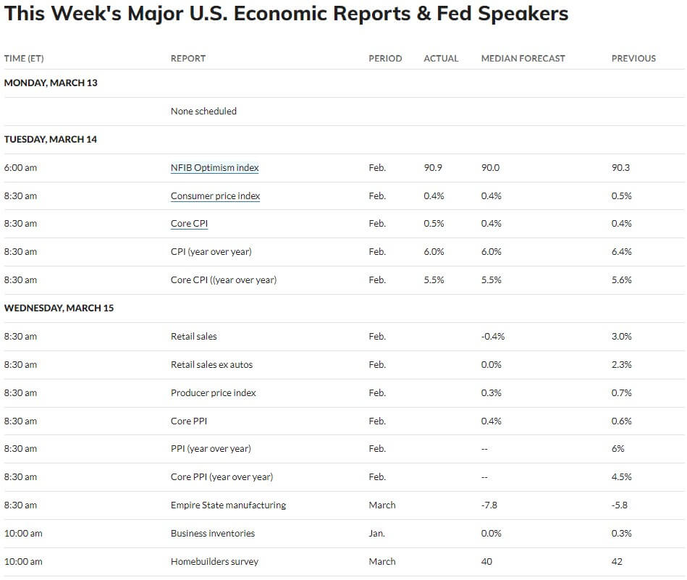The height and width of the screenshot is (580, 687).
Task: Click the Retail sales row label
Action: (x=194, y=336)
